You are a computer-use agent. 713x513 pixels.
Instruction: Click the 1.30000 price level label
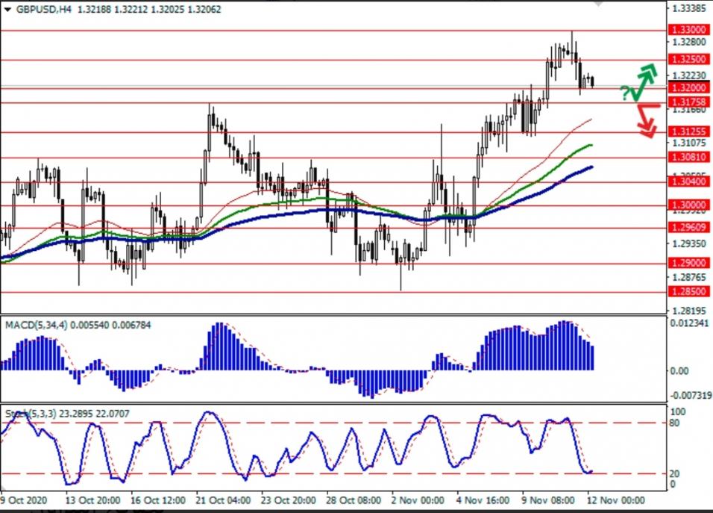click(689, 205)
